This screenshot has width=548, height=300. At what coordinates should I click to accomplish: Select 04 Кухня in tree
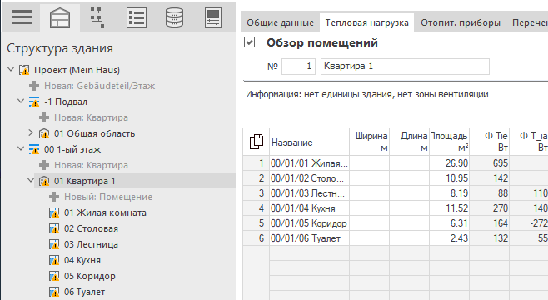[x=82, y=260]
